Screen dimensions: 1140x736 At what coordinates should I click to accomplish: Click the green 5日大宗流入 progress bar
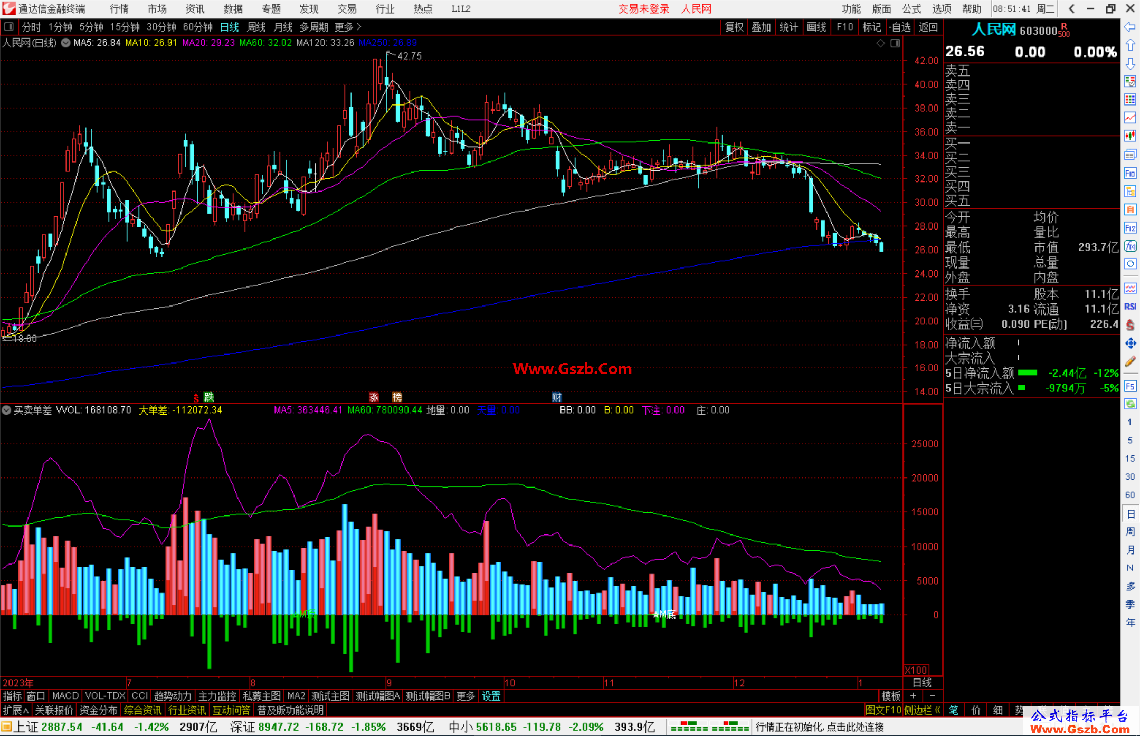[1022, 388]
